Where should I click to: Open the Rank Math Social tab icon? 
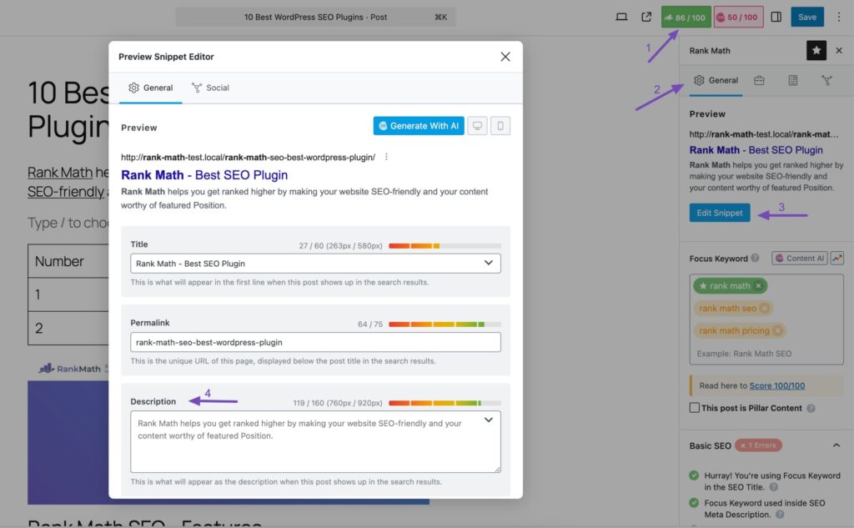coord(826,81)
